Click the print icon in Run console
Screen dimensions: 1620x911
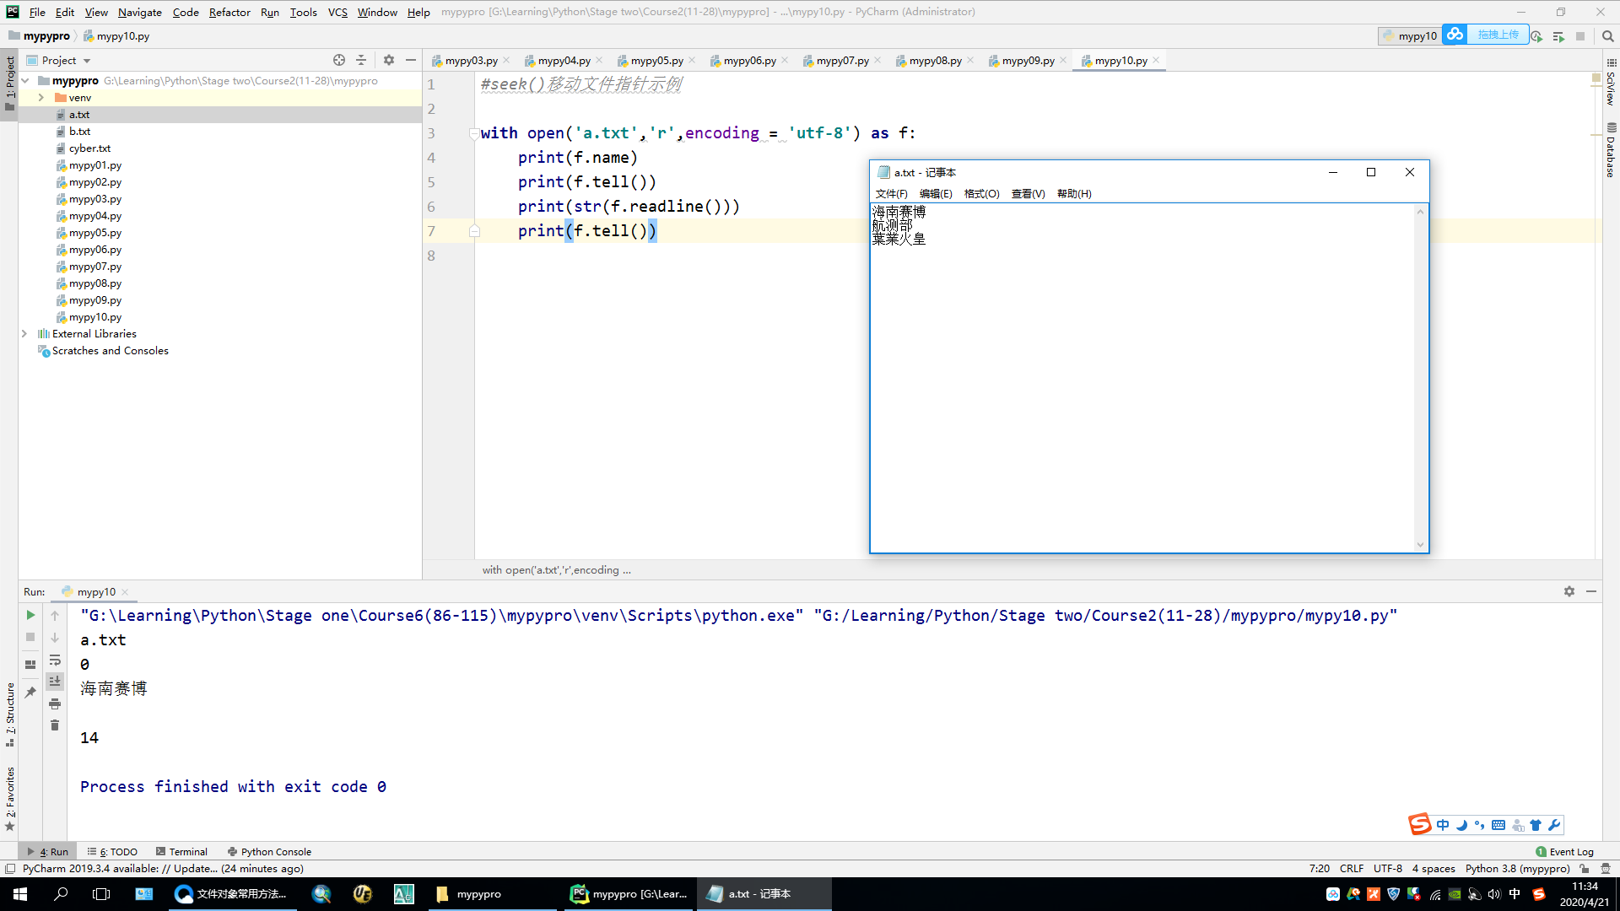(55, 703)
